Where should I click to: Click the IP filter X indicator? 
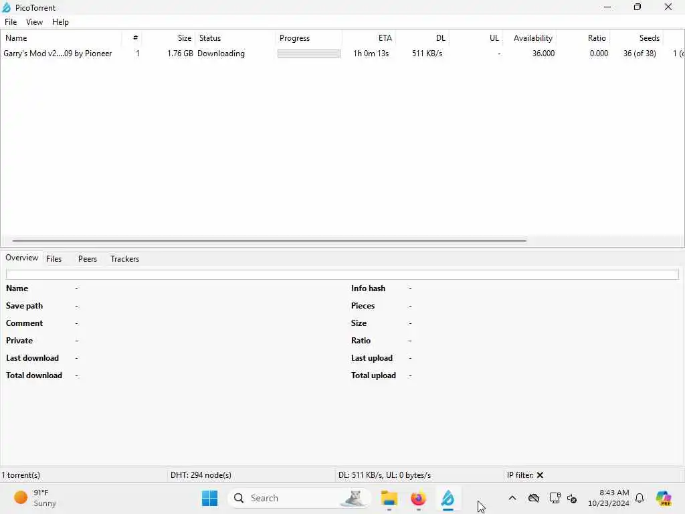540,475
